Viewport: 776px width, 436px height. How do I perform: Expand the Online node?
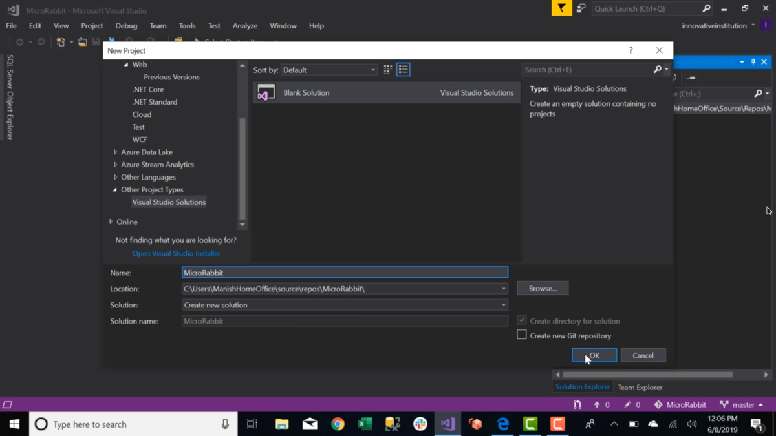pyautogui.click(x=111, y=222)
